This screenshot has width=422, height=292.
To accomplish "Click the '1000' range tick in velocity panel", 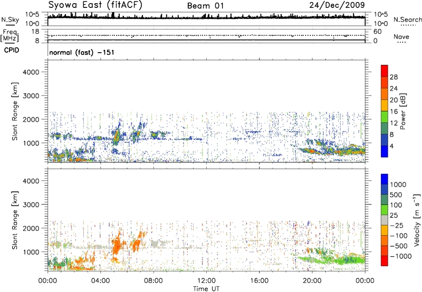I will point(31,252).
